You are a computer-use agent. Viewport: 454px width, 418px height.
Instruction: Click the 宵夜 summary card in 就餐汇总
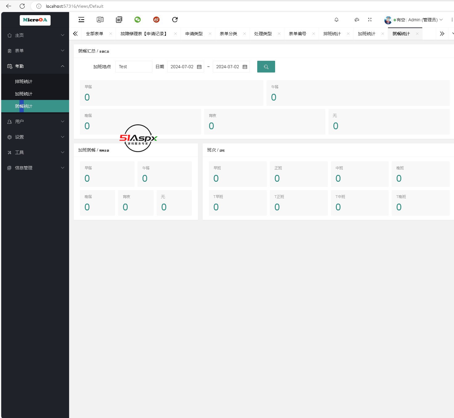(x=265, y=122)
